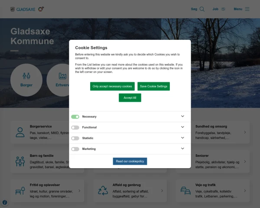Open Read our cookiepolicy button

pyautogui.click(x=130, y=161)
